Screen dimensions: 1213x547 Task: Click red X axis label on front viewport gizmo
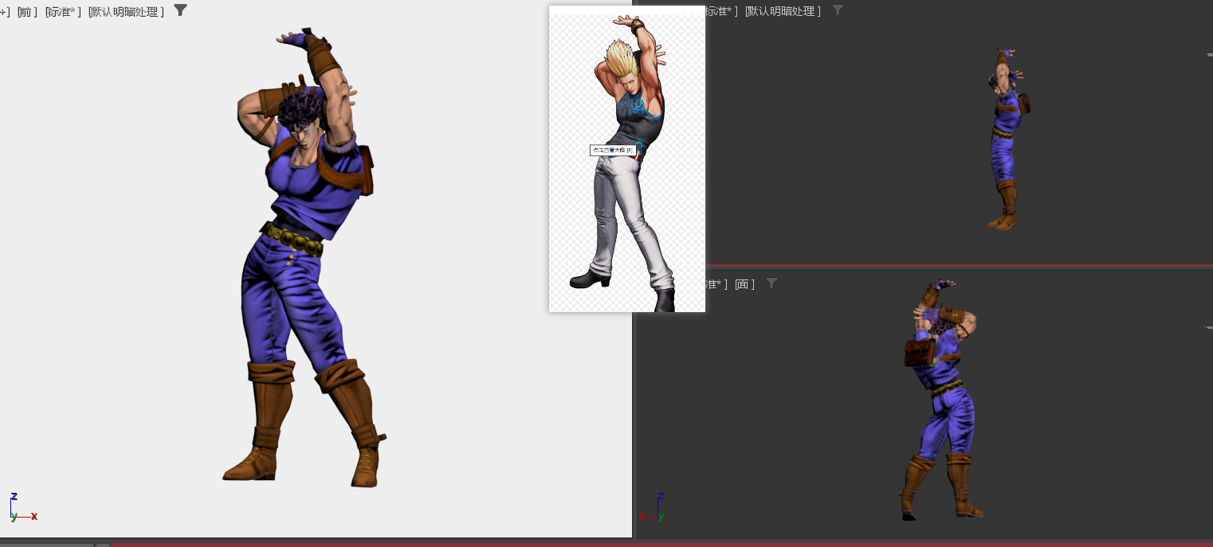[x=33, y=517]
